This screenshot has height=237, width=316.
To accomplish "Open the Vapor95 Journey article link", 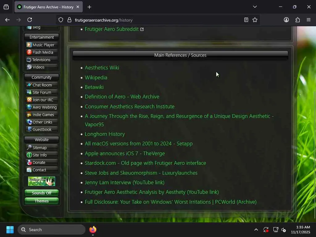I will pos(179,120).
